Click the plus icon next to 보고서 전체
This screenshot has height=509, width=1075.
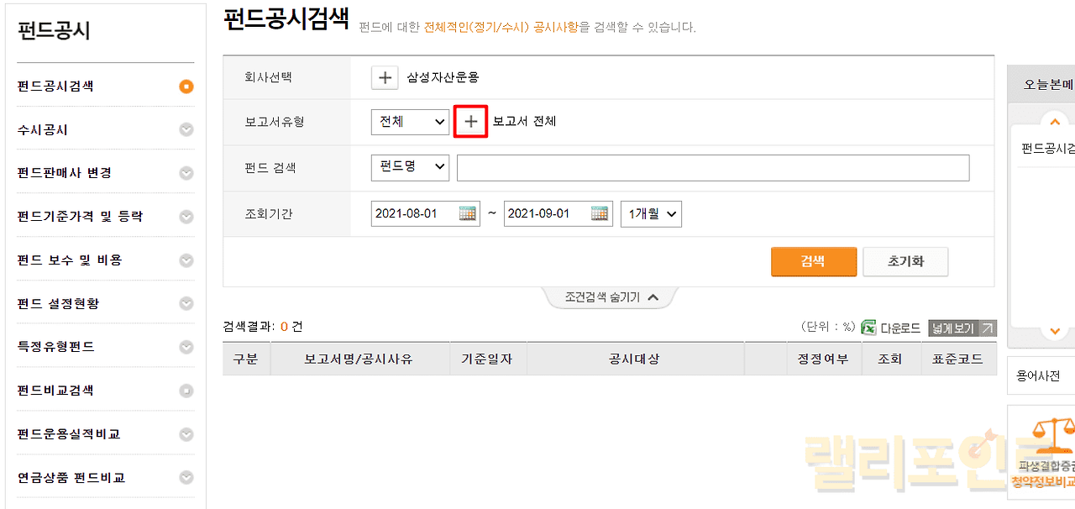[x=470, y=121]
